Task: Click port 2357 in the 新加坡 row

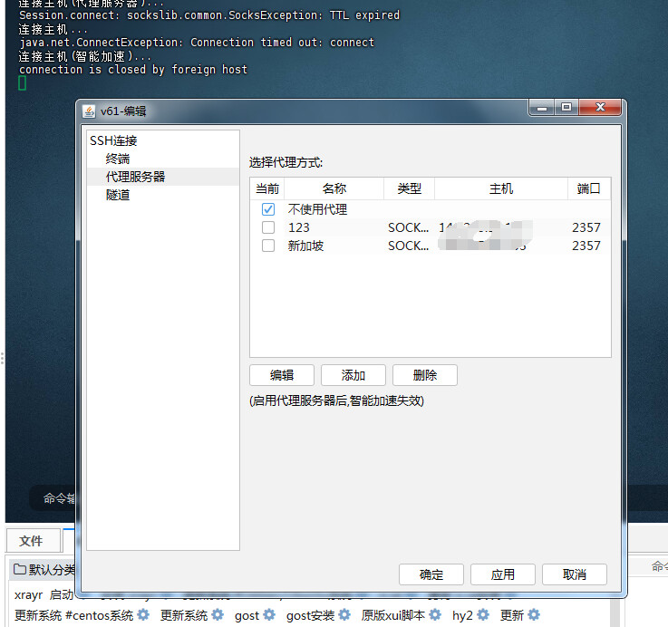Action: click(x=586, y=246)
